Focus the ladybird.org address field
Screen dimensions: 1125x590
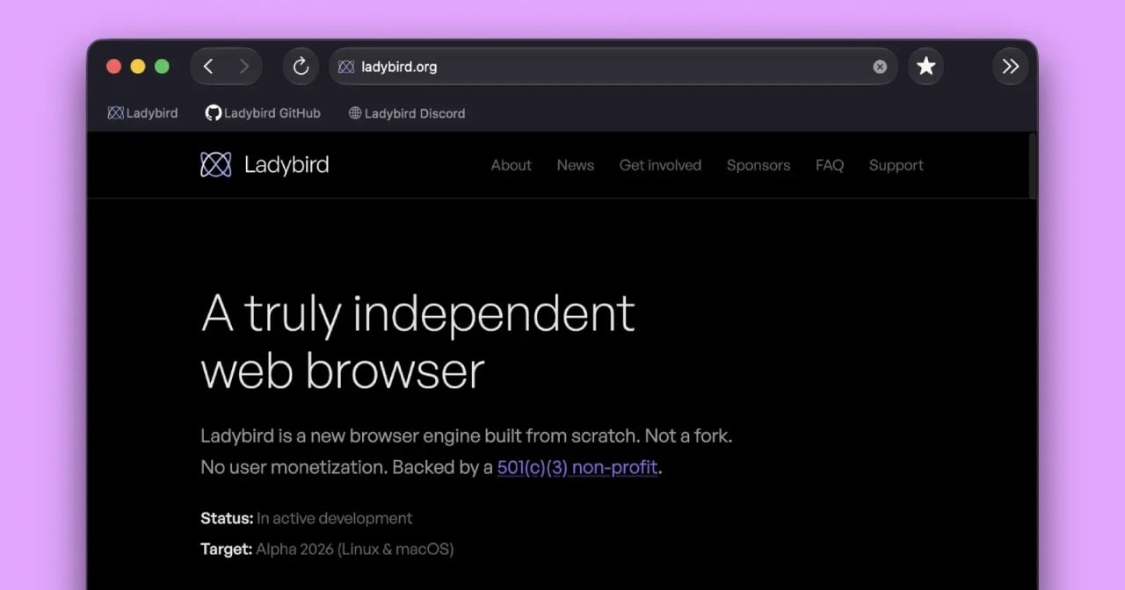click(x=613, y=67)
